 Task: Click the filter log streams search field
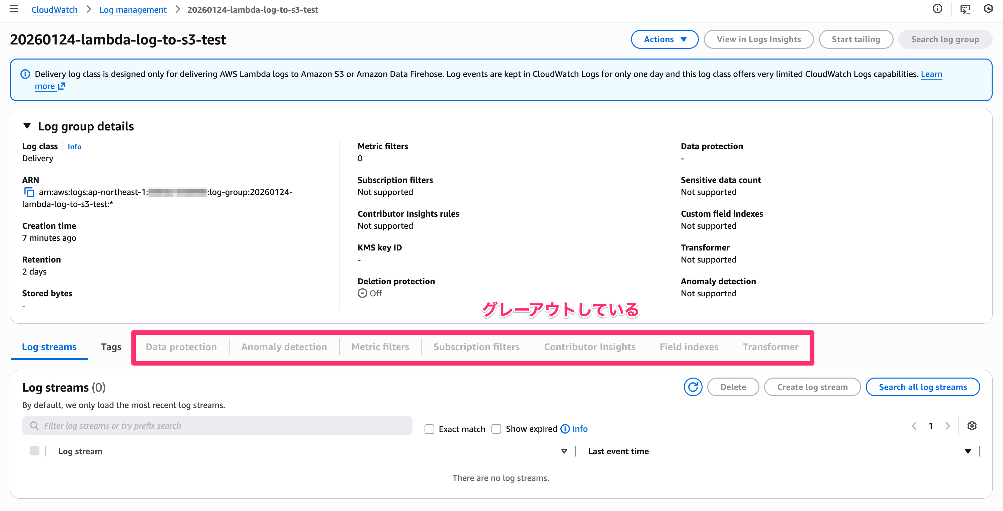[x=217, y=426]
